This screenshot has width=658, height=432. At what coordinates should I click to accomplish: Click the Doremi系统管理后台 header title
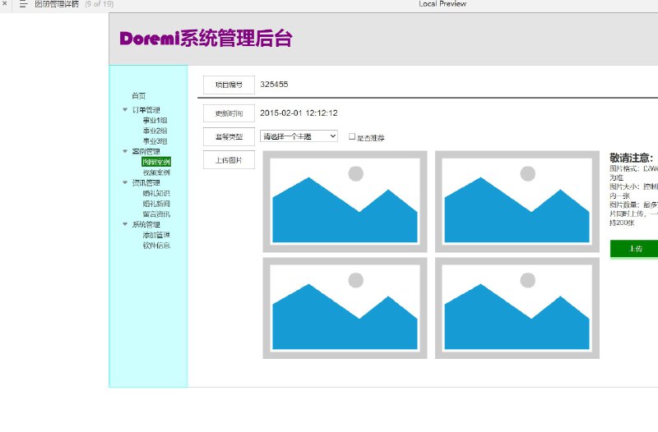(x=206, y=39)
